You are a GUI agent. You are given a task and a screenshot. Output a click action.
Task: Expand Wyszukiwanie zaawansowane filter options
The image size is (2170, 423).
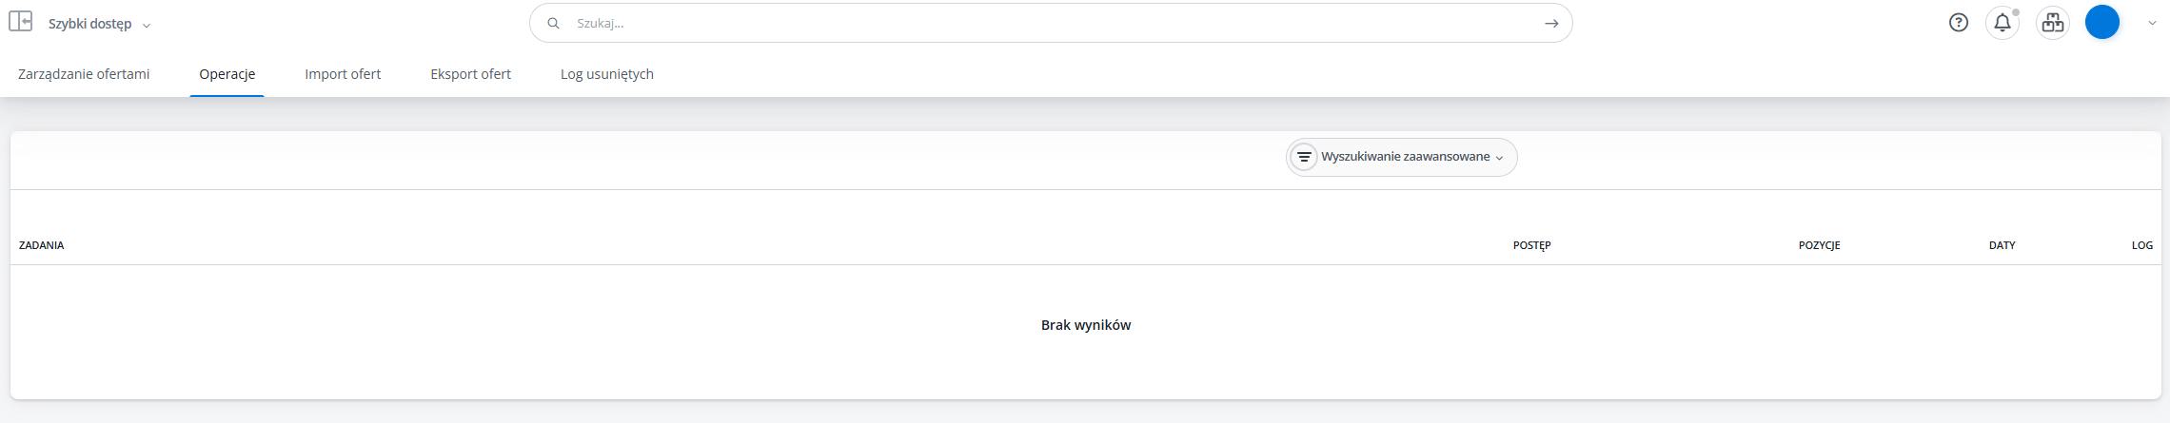coord(1401,157)
